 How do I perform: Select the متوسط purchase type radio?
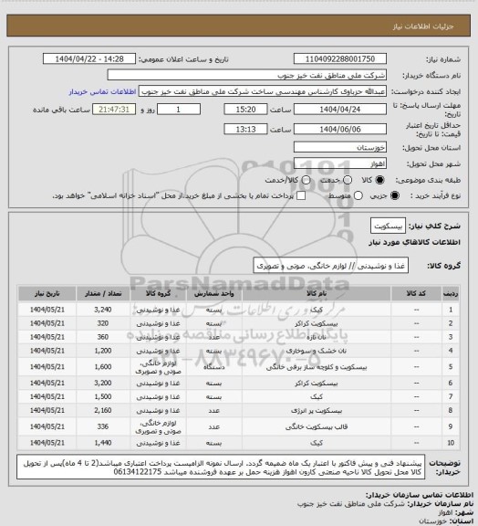(x=358, y=195)
